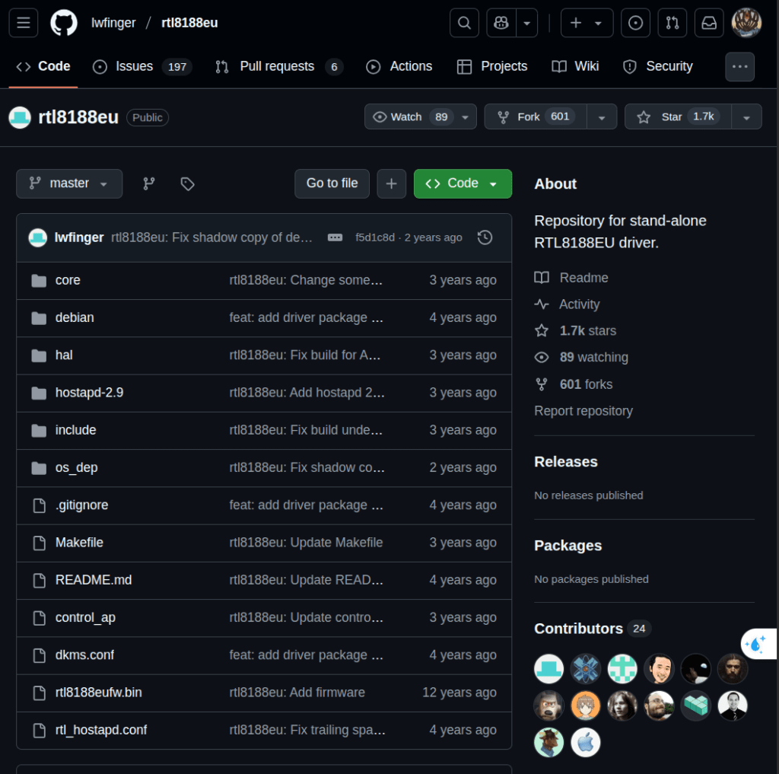779x774 pixels.
Task: Open the master branch dropdown
Action: coord(69,183)
